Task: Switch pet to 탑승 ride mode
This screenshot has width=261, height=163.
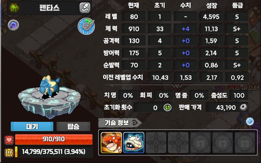Action: (x=73, y=127)
